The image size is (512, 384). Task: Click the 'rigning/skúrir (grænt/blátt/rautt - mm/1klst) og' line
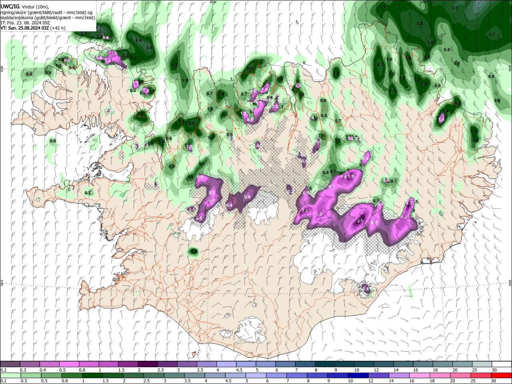pyautogui.click(x=47, y=12)
